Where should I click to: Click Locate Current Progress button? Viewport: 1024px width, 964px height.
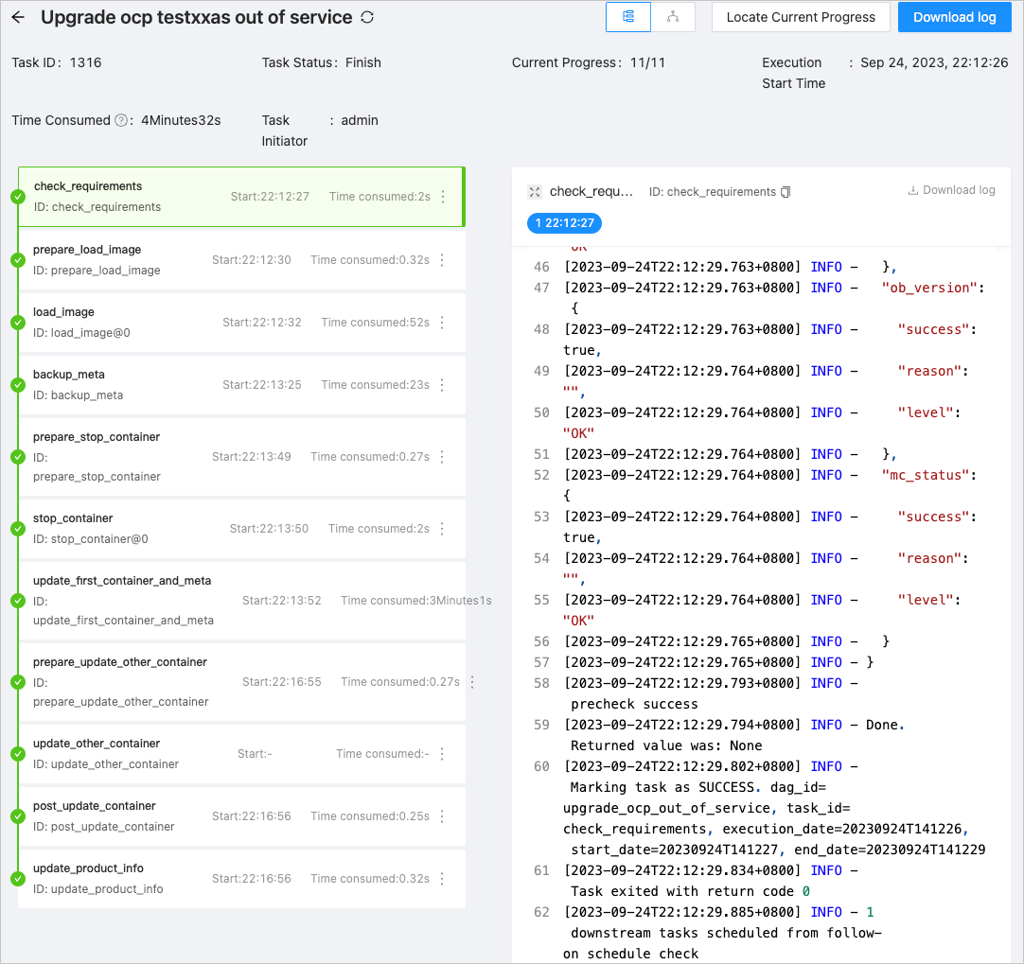pyautogui.click(x=801, y=17)
